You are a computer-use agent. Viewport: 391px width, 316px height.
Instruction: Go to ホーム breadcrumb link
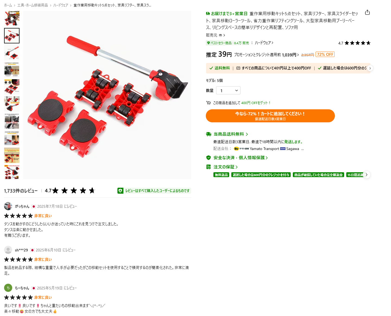8,5
